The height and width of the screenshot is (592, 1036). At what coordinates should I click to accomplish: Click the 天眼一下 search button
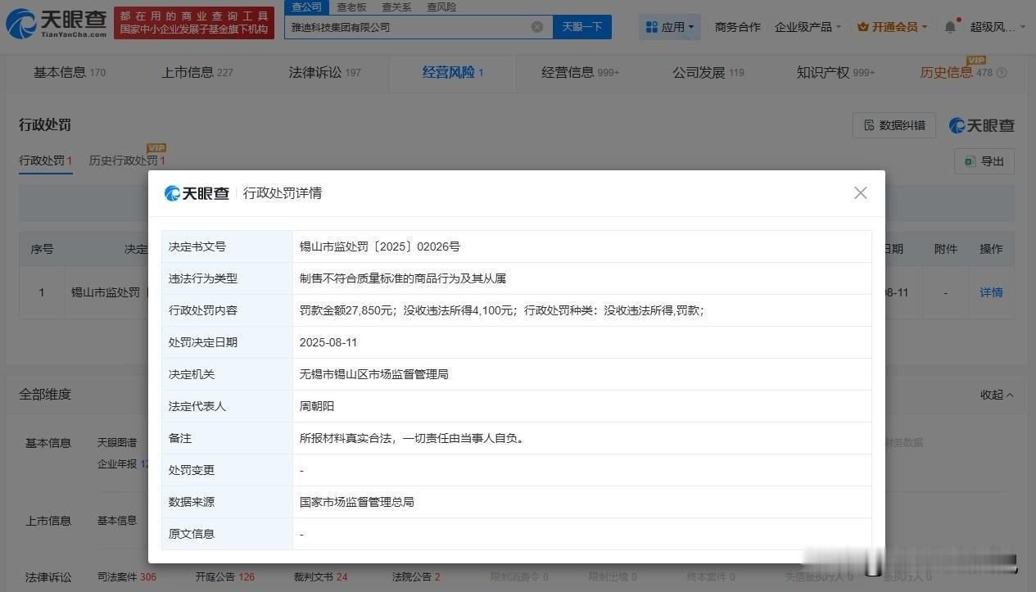(x=582, y=27)
